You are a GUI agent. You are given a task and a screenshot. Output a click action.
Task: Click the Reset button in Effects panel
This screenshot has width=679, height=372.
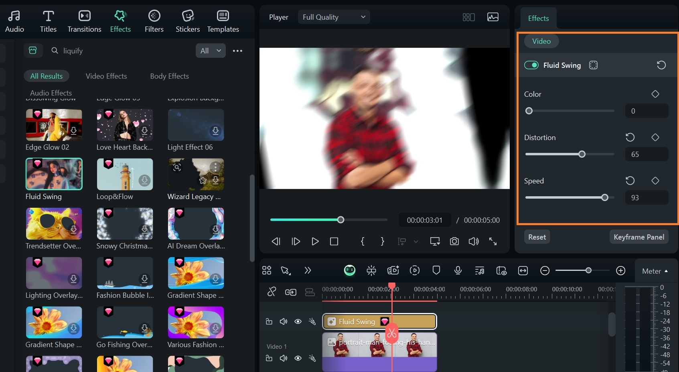[x=537, y=237]
